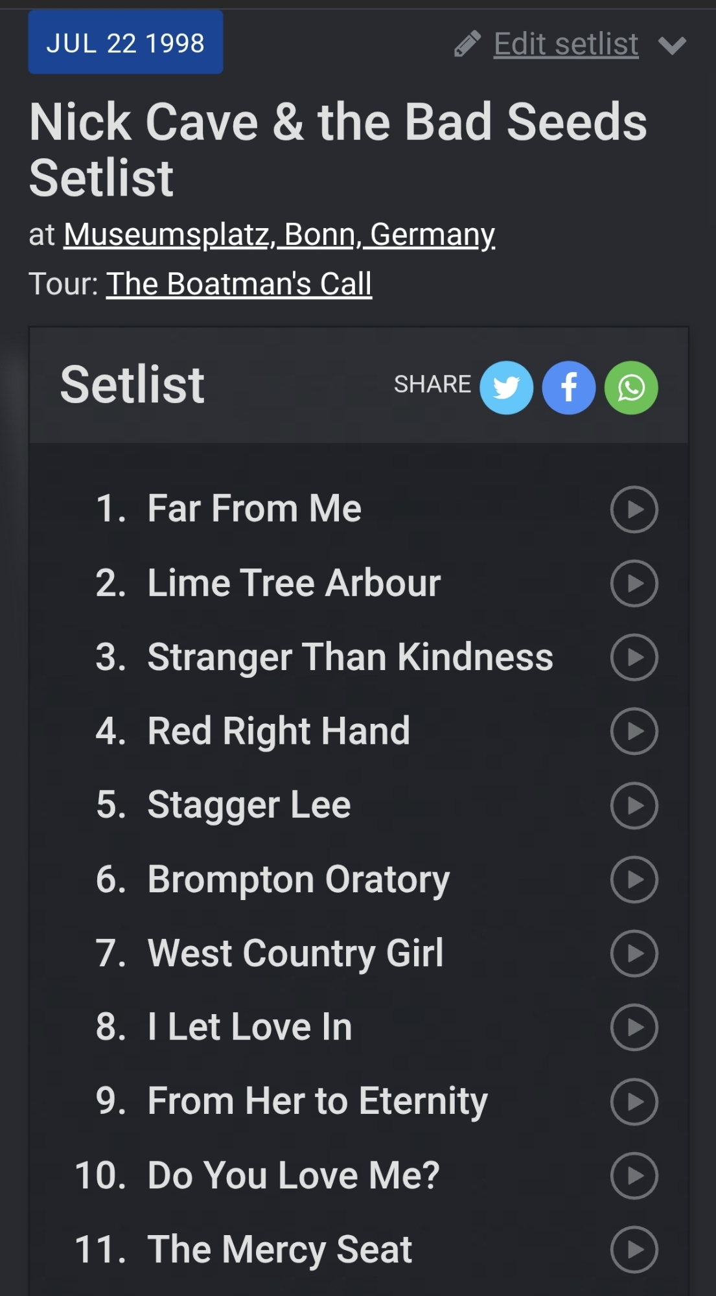Share setlist on Twitter
The height and width of the screenshot is (1296, 716).
[506, 388]
